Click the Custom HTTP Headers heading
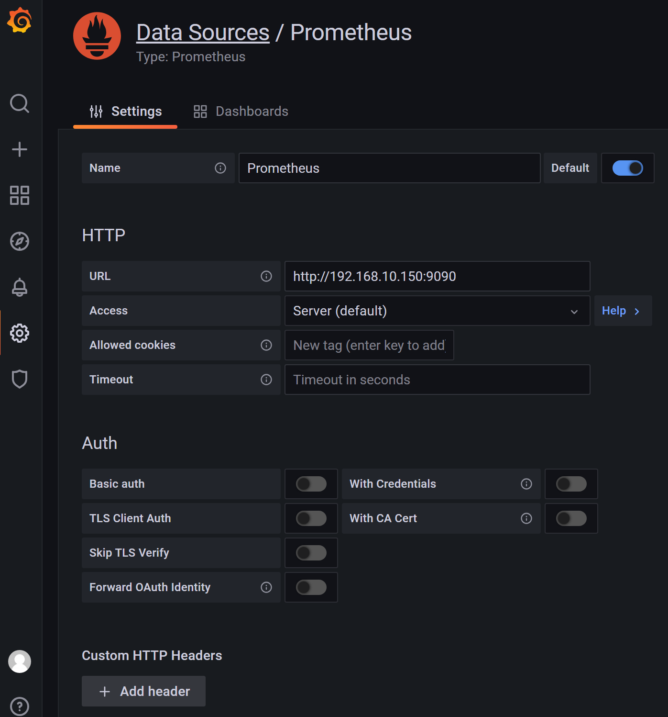This screenshot has height=717, width=668. 152,655
